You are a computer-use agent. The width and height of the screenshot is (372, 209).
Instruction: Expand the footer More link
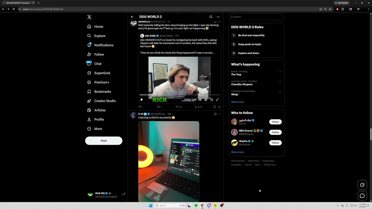(x=258, y=165)
